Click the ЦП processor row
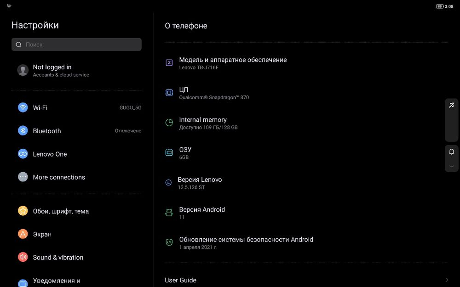This screenshot has width=460, height=287. coord(306,93)
